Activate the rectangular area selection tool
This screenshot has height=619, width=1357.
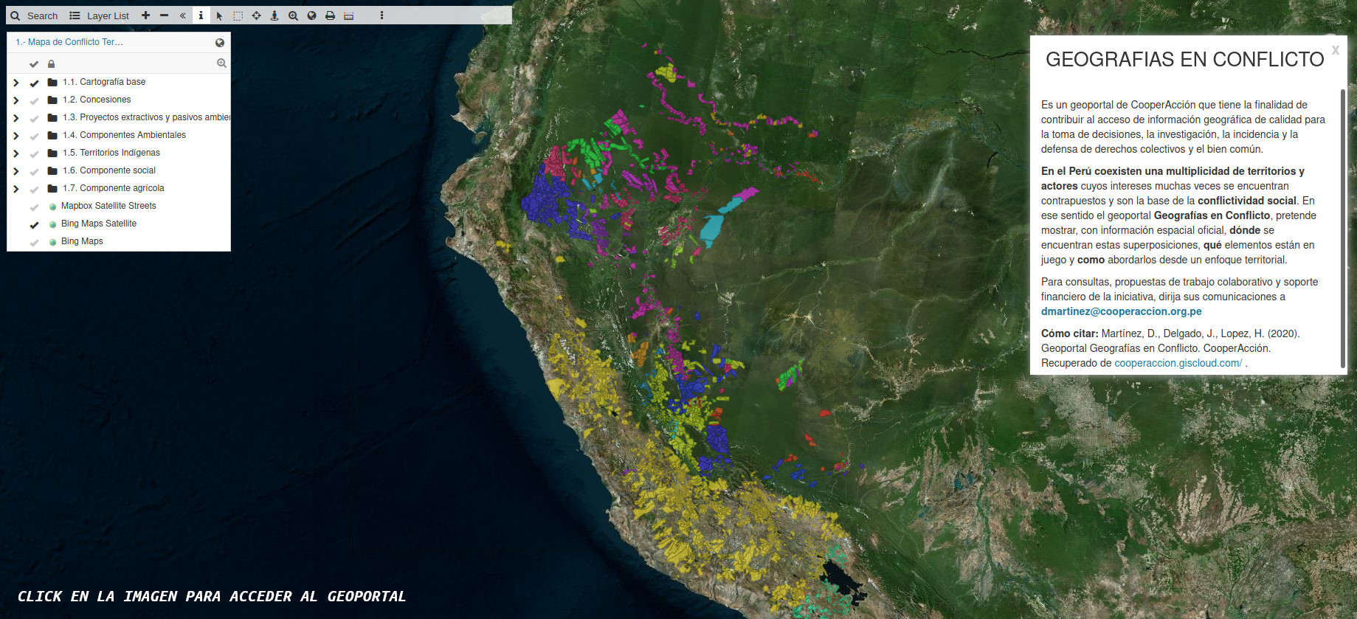pos(238,15)
